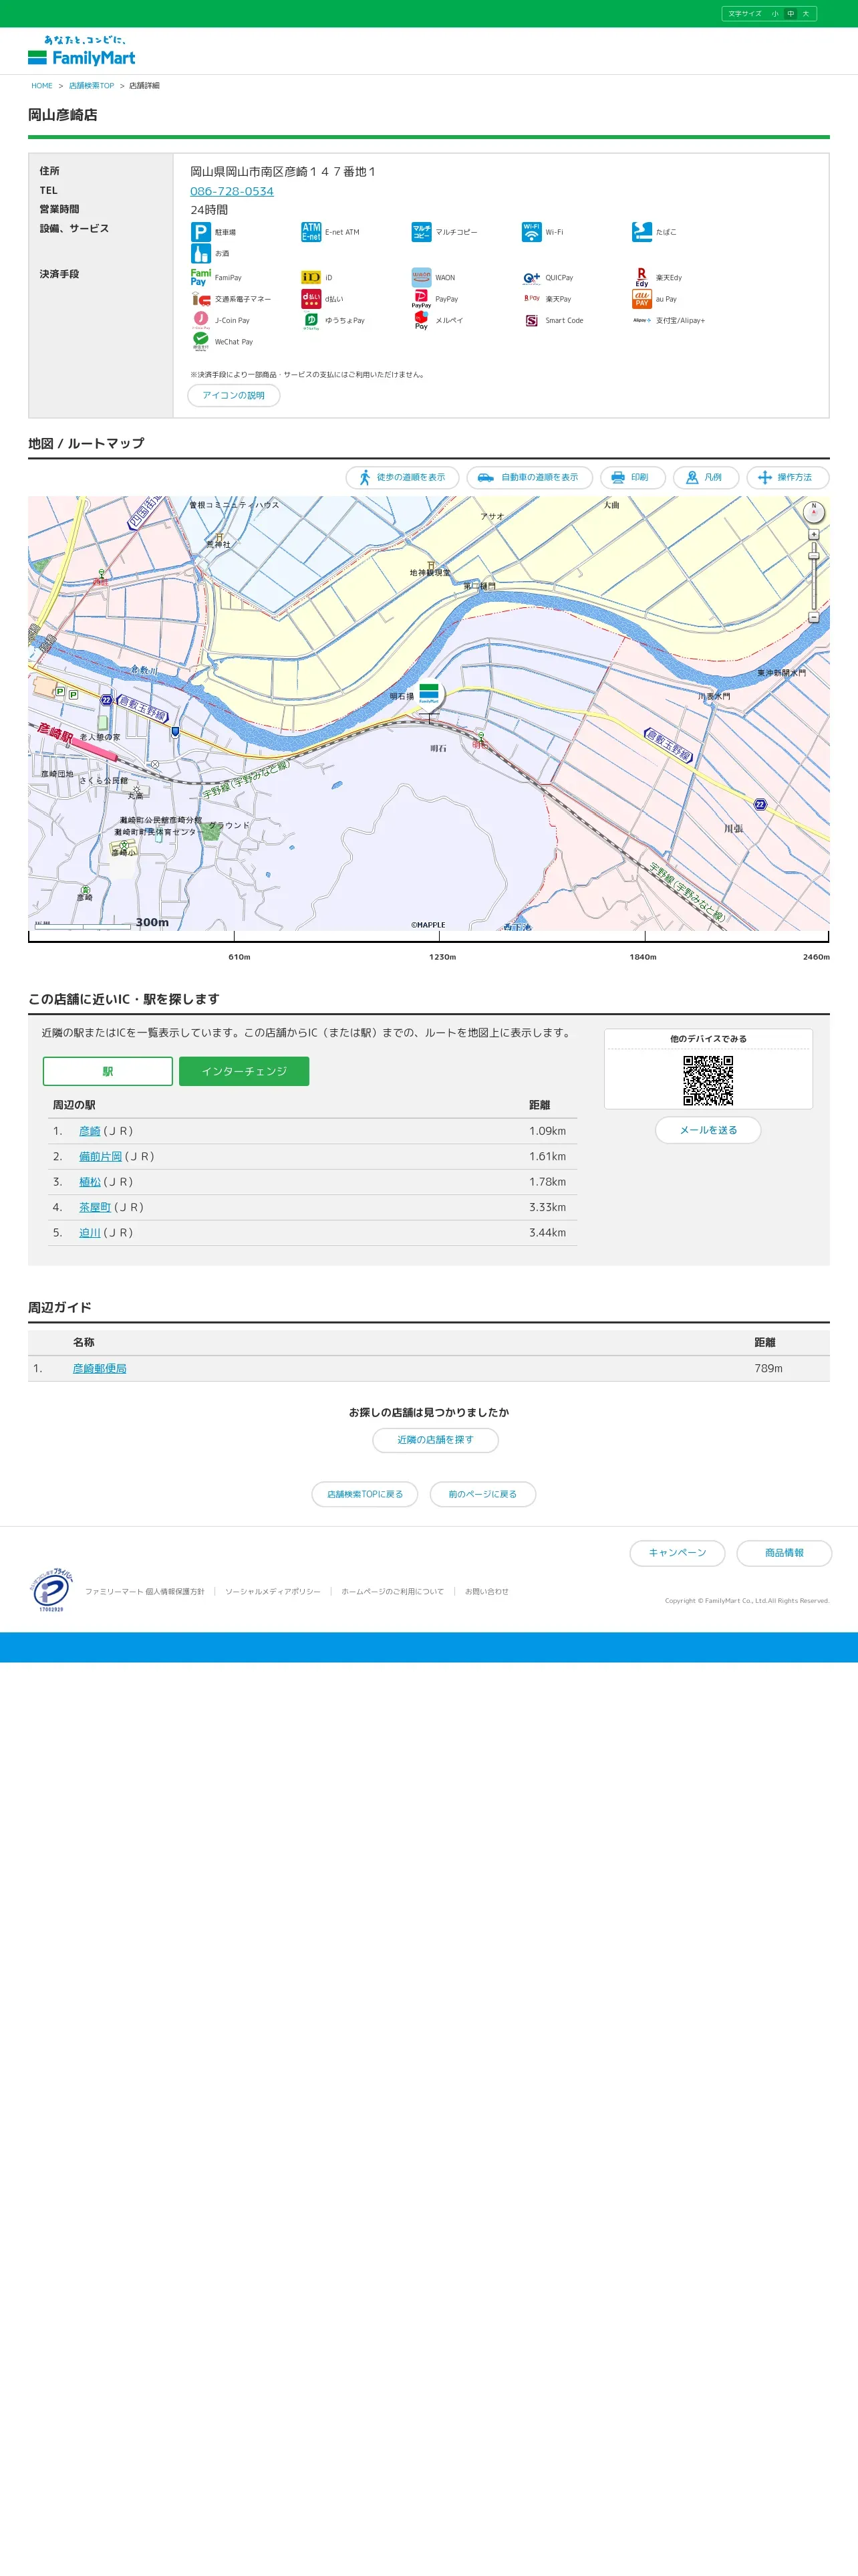
Task: Click the au Pay payment icon
Action: click(642, 299)
